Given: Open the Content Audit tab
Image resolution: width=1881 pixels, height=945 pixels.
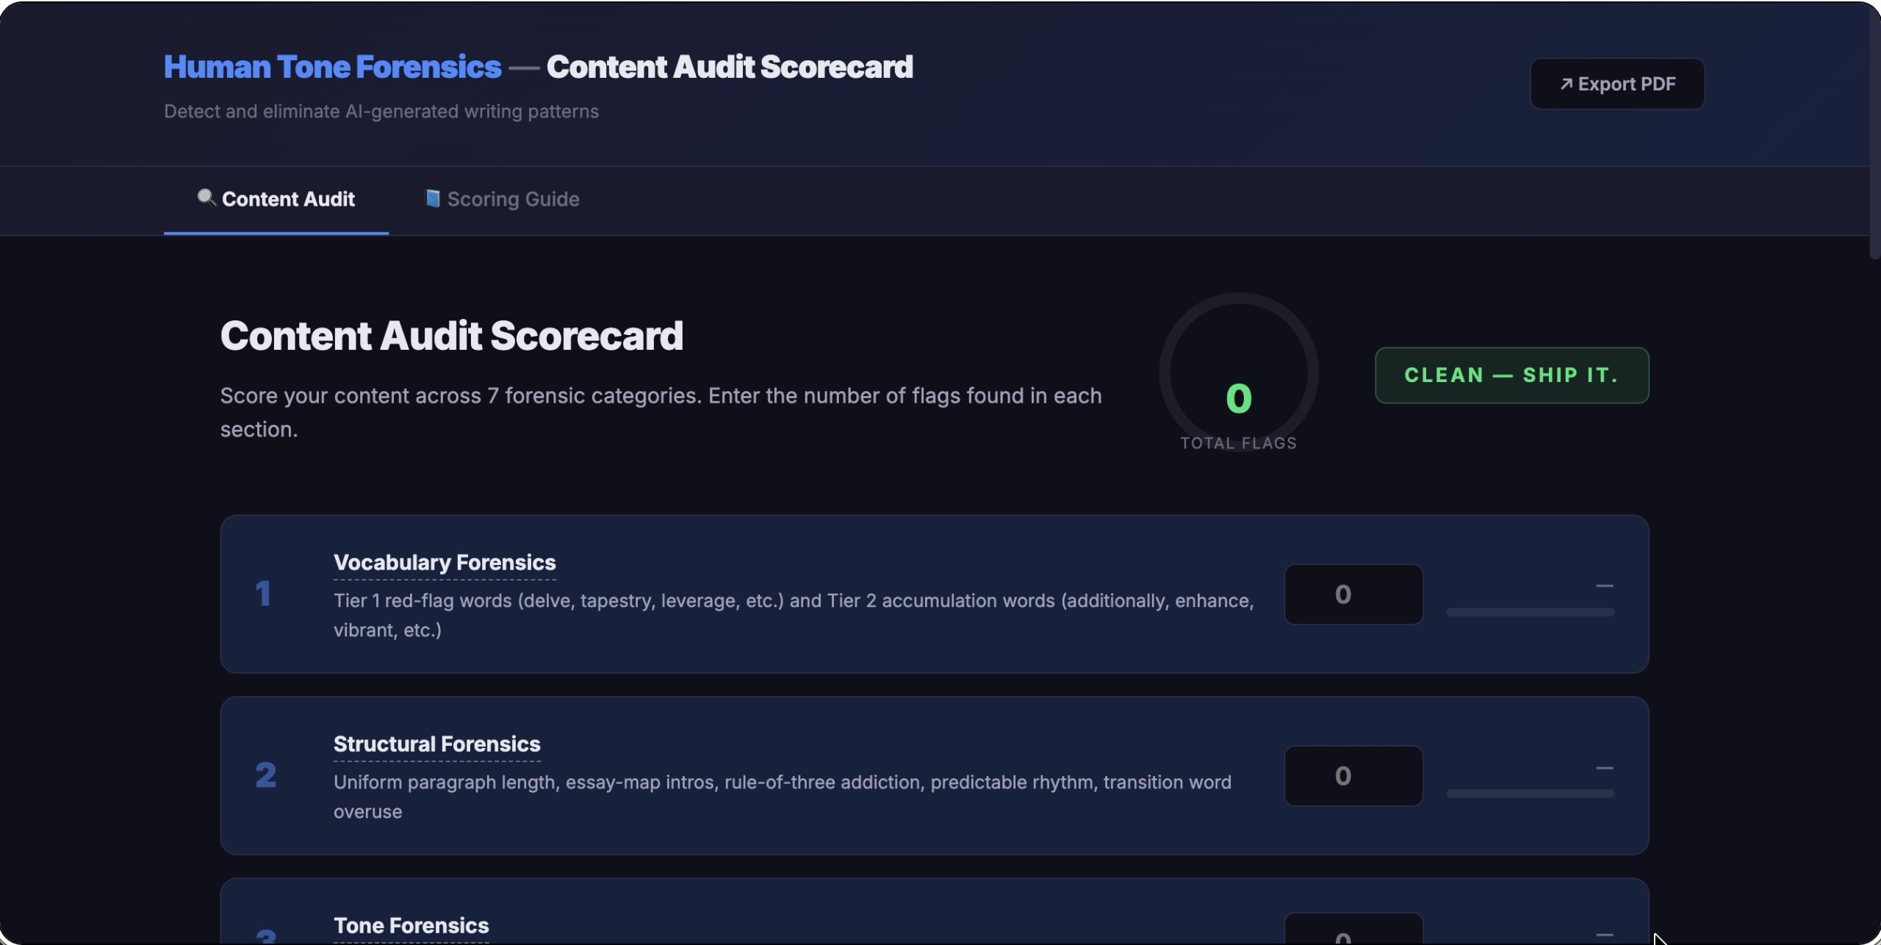Looking at the screenshot, I should point(276,199).
